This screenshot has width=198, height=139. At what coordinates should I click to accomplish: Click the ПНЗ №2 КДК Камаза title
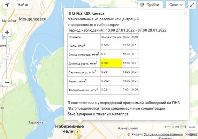(86, 13)
